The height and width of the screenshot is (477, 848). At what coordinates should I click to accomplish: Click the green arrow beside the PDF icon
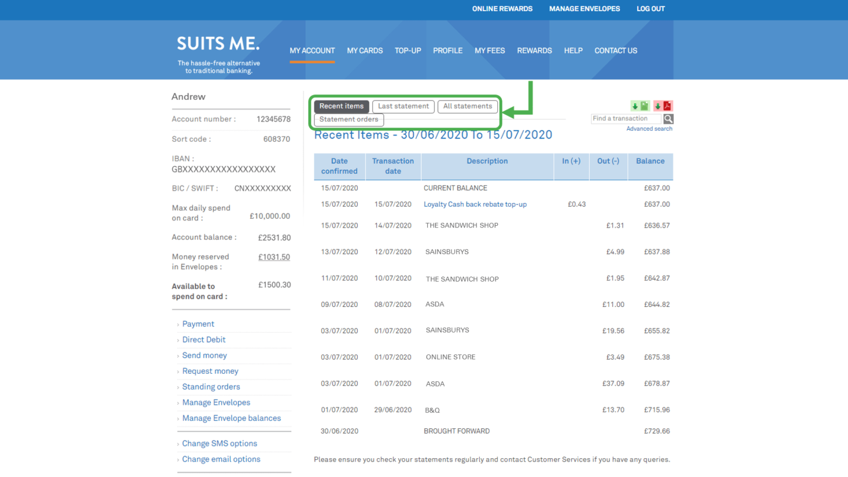(x=658, y=105)
